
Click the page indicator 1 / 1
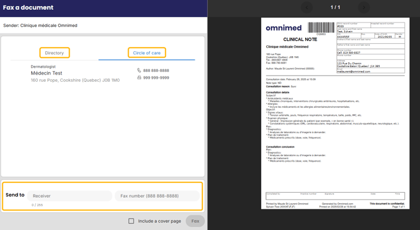pos(335,7)
